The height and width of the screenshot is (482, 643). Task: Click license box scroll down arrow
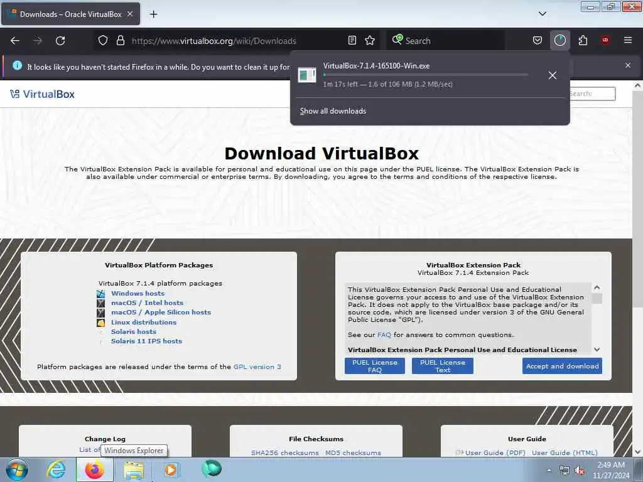[x=597, y=350]
